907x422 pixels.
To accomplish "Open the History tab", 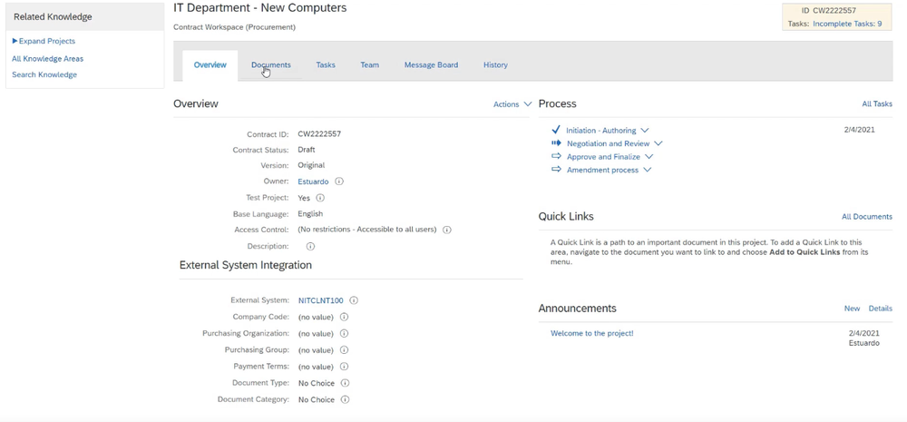I will [495, 64].
